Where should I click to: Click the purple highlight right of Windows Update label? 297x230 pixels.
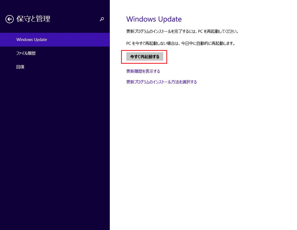tap(82, 40)
